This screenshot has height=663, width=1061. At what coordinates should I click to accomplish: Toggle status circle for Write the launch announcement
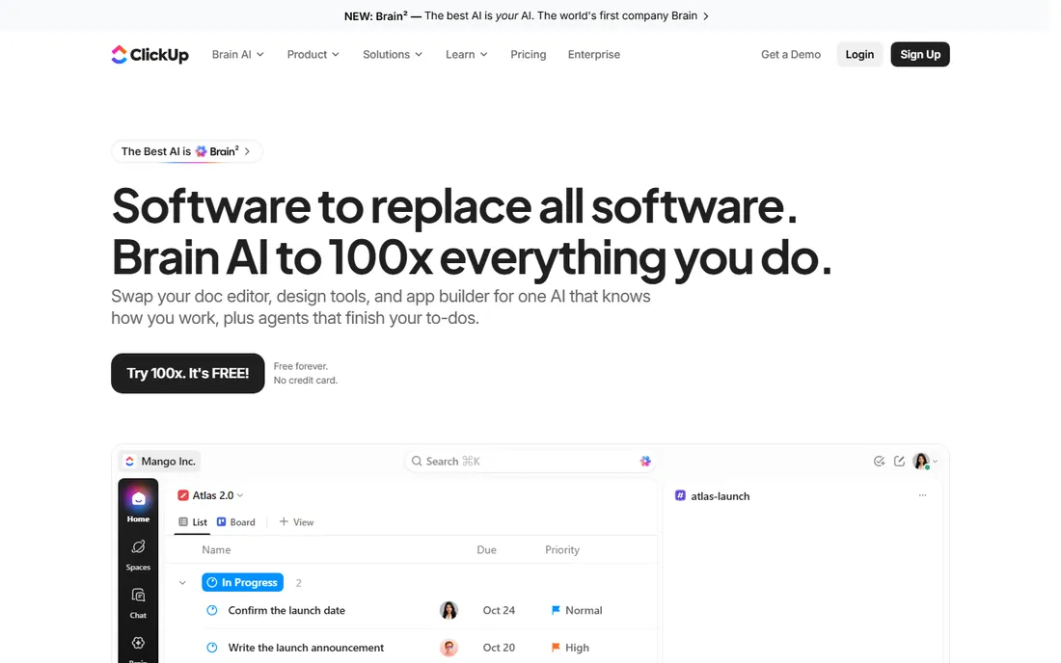(212, 648)
